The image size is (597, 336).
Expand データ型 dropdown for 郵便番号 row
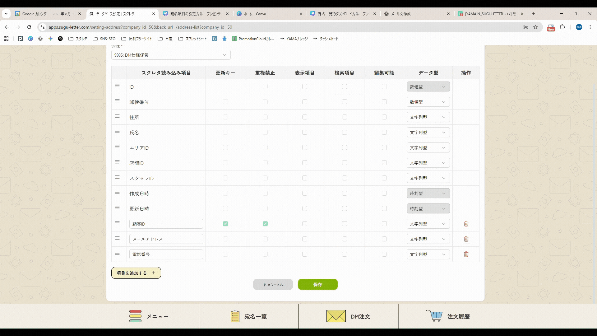[x=428, y=102]
